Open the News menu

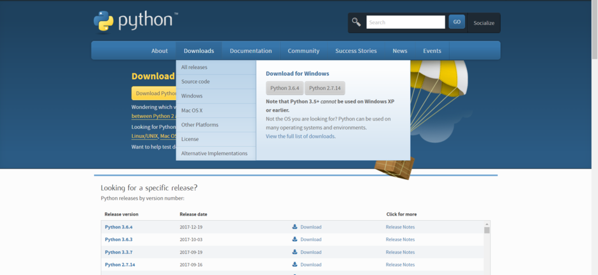pos(400,50)
